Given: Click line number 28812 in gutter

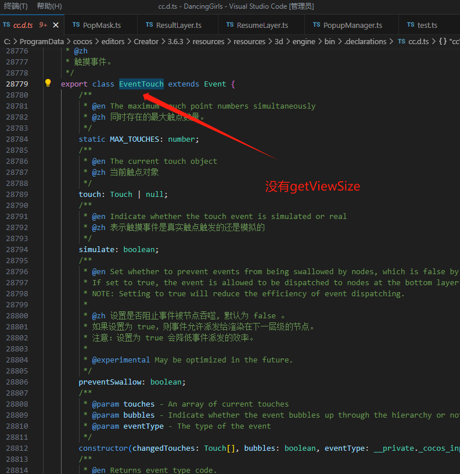Looking at the screenshot, I should 17,448.
